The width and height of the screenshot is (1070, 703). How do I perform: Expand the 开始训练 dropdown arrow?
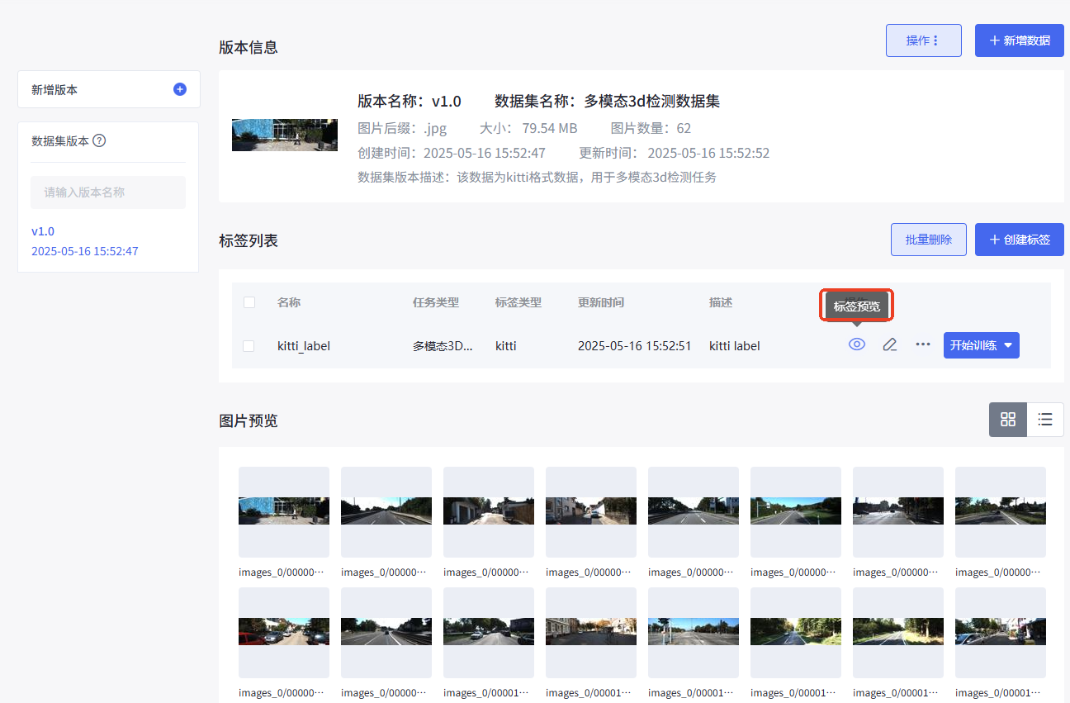coord(1009,345)
